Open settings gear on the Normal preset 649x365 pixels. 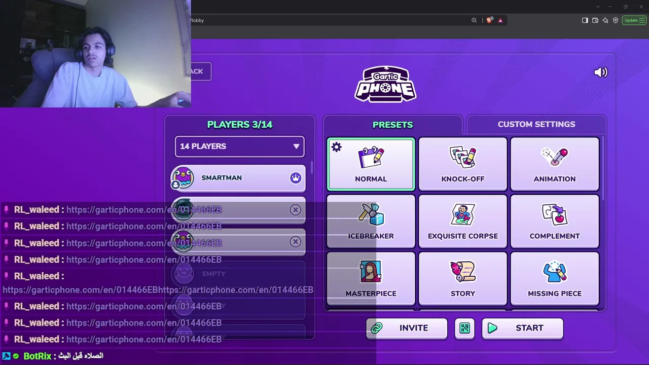tap(337, 148)
